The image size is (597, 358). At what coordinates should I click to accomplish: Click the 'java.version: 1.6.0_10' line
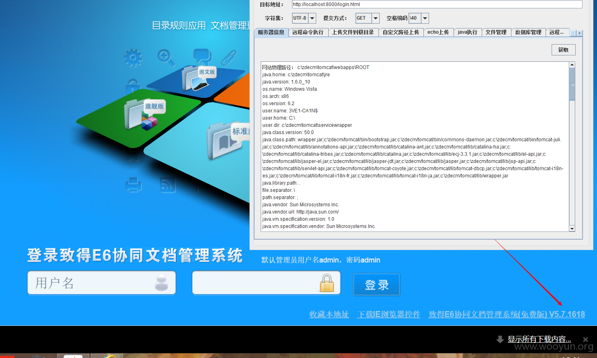286,82
